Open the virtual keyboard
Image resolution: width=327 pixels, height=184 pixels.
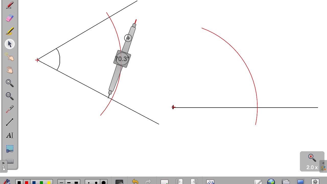click(10, 162)
